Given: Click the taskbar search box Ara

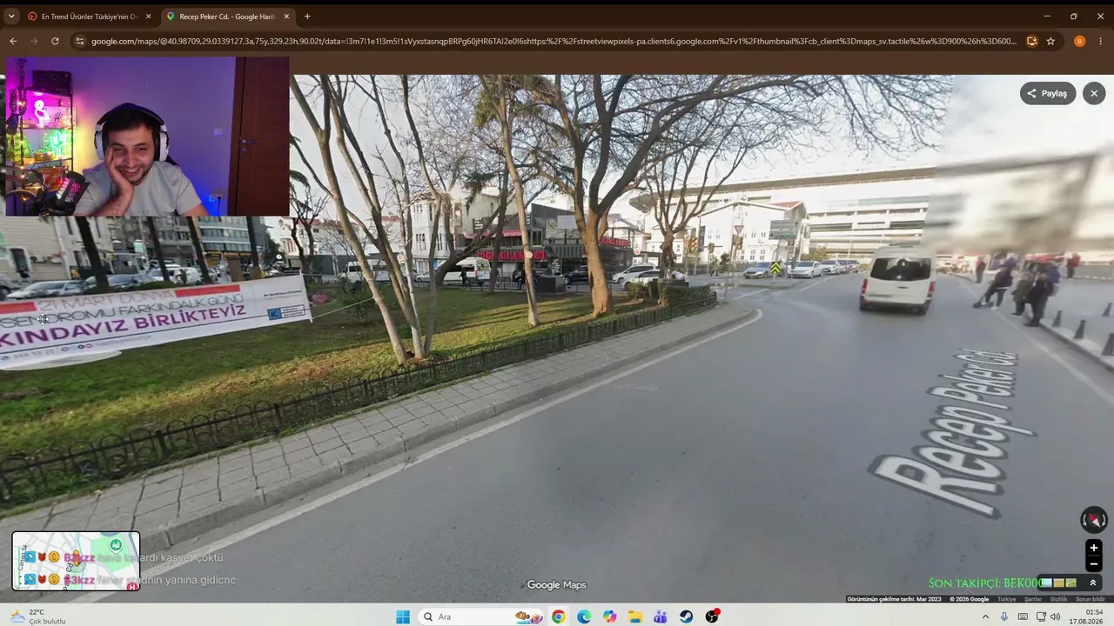Looking at the screenshot, I should [x=481, y=616].
